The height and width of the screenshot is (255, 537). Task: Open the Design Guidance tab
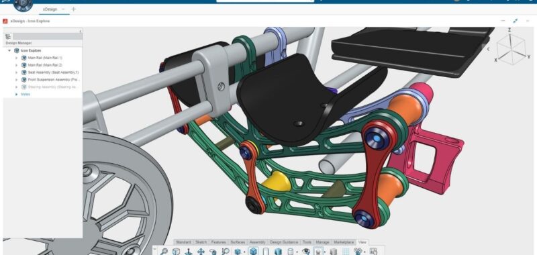click(x=284, y=242)
